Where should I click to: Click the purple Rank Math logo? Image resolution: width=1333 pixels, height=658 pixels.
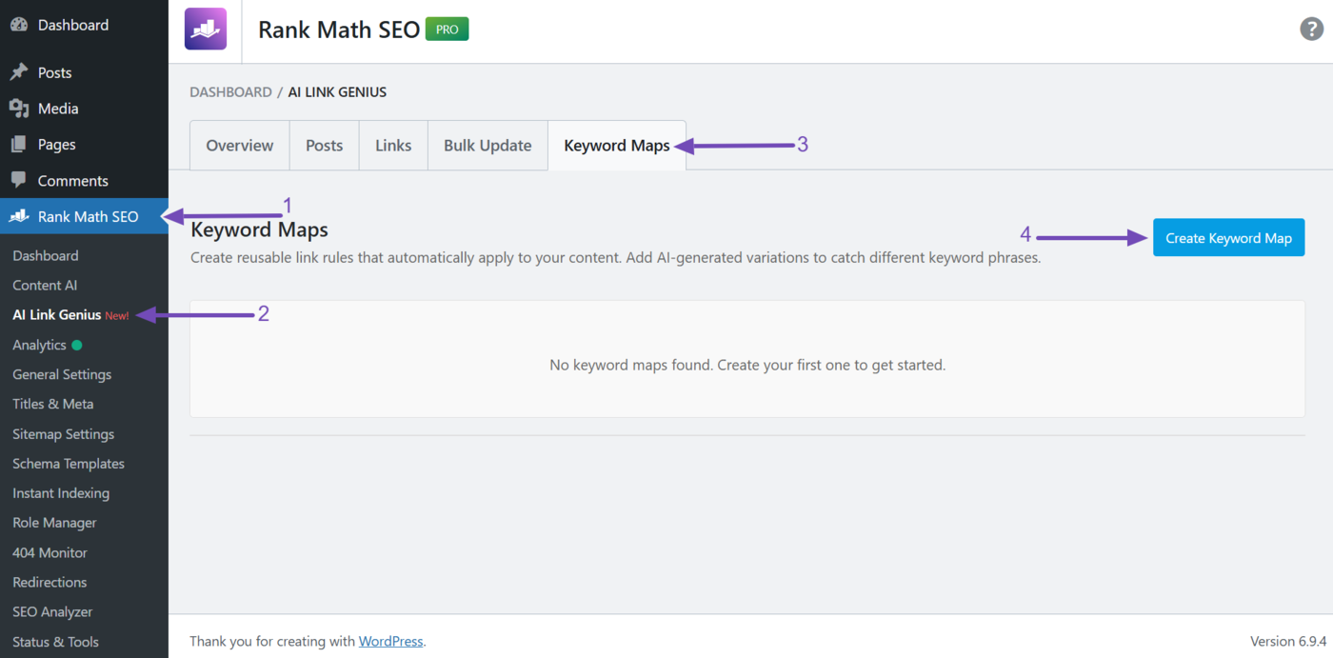click(x=206, y=29)
